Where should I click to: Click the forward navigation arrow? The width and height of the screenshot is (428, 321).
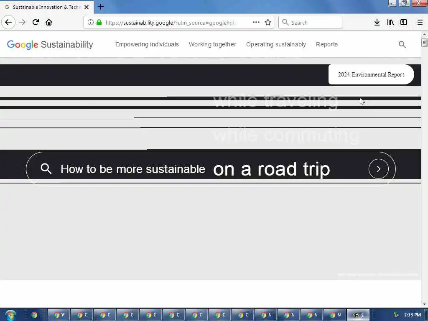[x=22, y=22]
